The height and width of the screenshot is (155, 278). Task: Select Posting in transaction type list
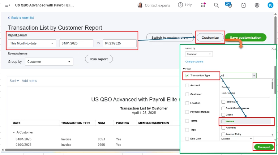(225, 87)
